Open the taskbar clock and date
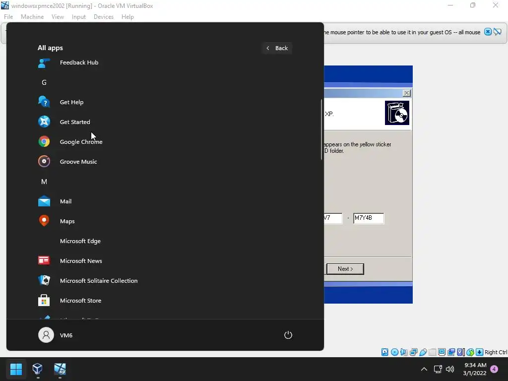Image resolution: width=508 pixels, height=381 pixels. pos(475,369)
